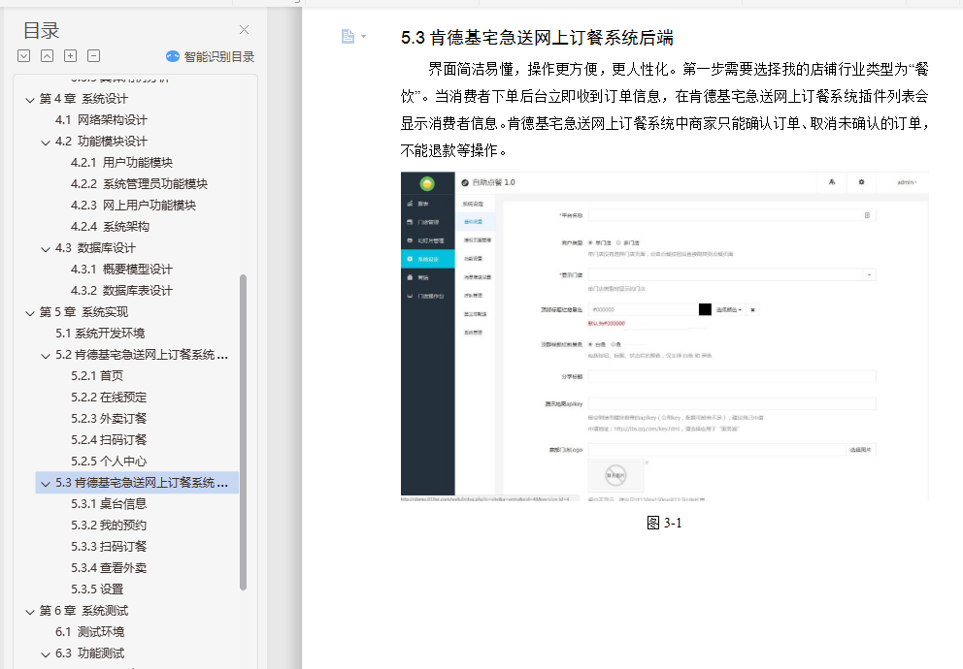Click the expand-all-levels down-arrow icon
Image resolution: width=963 pixels, height=669 pixels.
(x=24, y=56)
